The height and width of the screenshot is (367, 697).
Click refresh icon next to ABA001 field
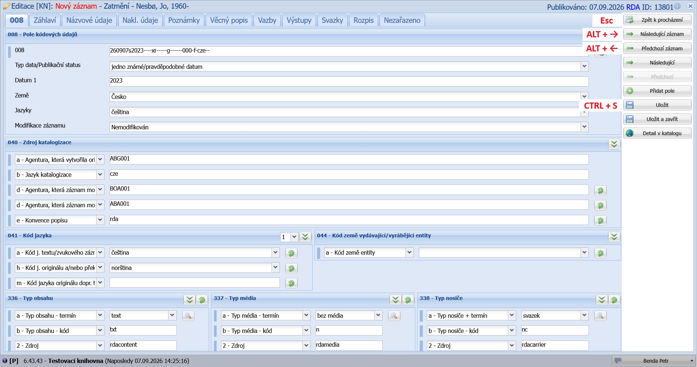pos(600,205)
